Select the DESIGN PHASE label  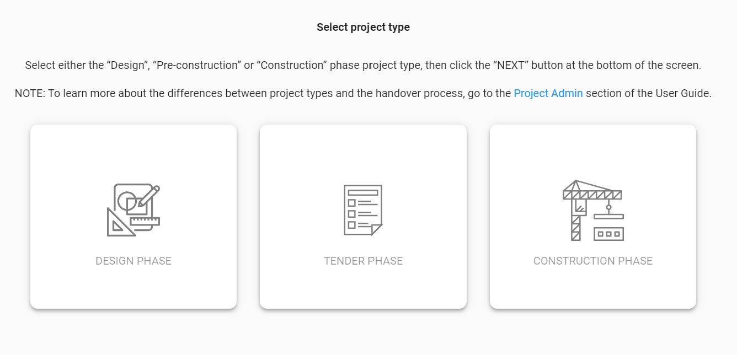click(x=133, y=261)
